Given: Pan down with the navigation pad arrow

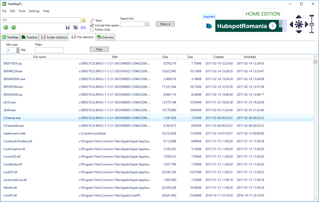Looking at the screenshot, I should (x=299, y=32).
